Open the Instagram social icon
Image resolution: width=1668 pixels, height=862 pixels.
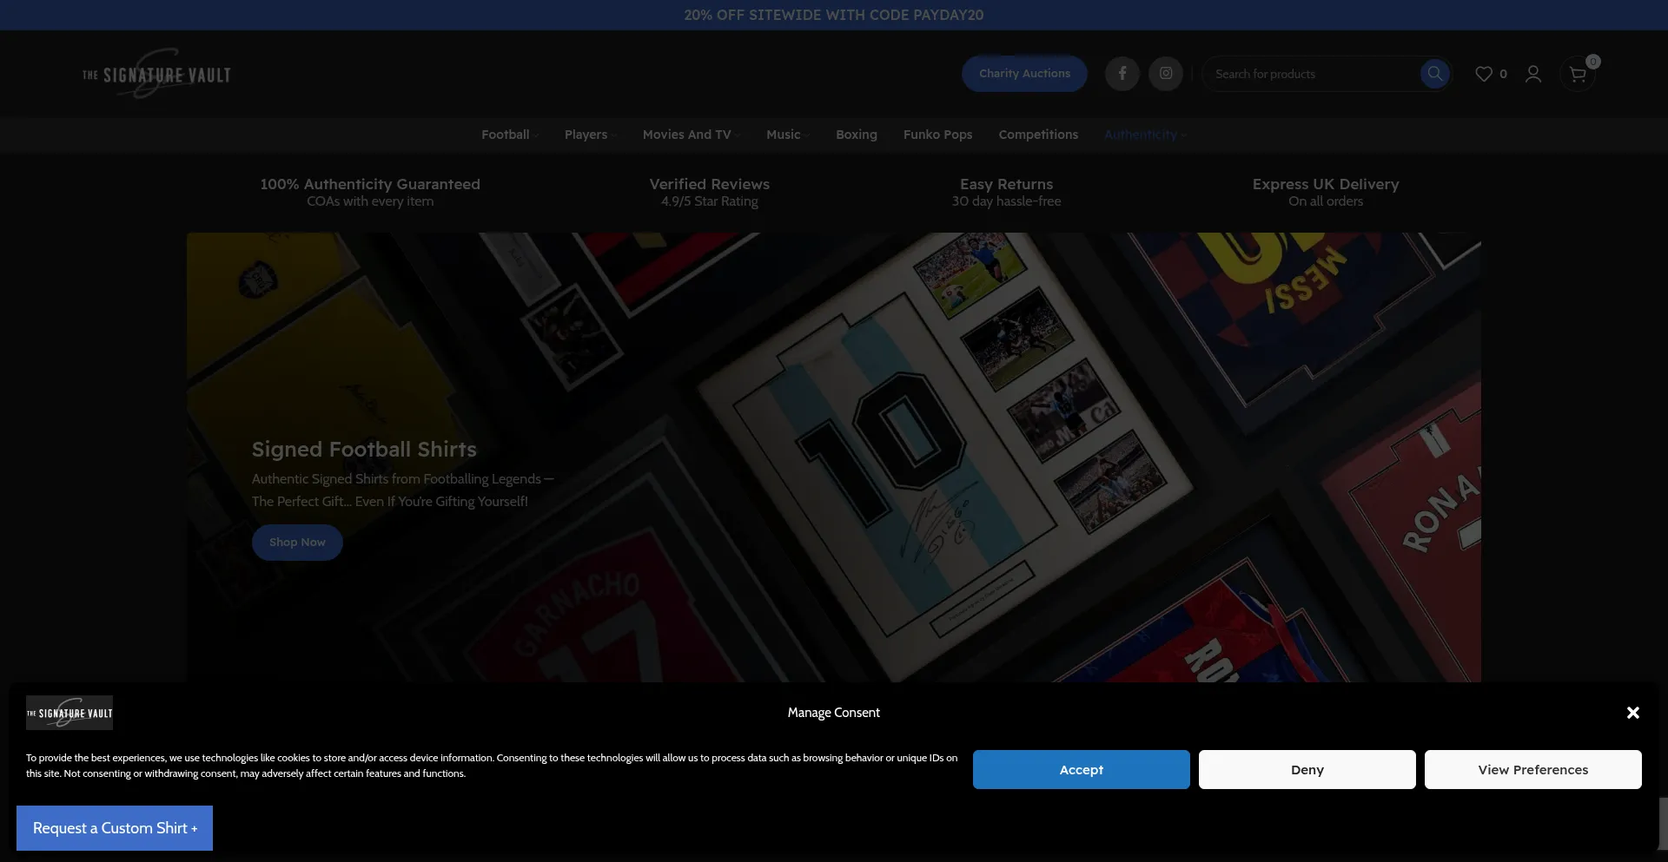pos(1166,74)
